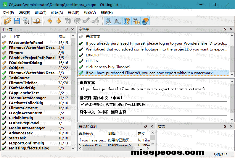235x158 pixels.
Task: Open phrase book icon in toolbar
Action: [37, 21]
